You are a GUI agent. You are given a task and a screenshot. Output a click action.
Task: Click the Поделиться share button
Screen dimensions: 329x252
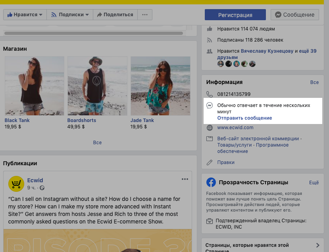tap(115, 15)
